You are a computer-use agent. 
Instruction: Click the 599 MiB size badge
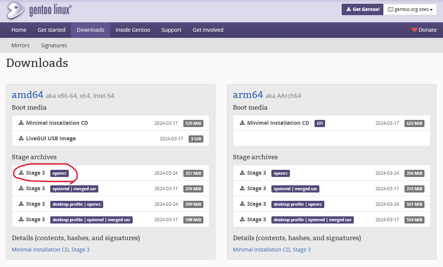[x=193, y=204]
